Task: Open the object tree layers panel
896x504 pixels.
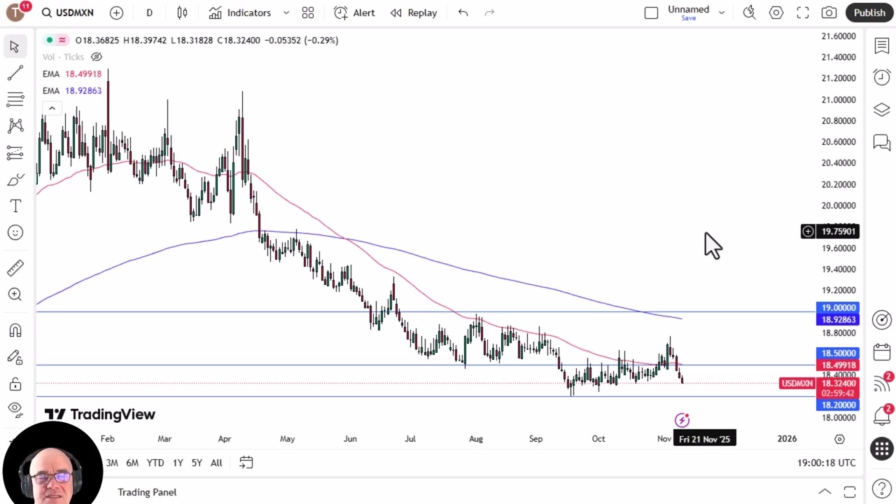Action: coord(881,110)
